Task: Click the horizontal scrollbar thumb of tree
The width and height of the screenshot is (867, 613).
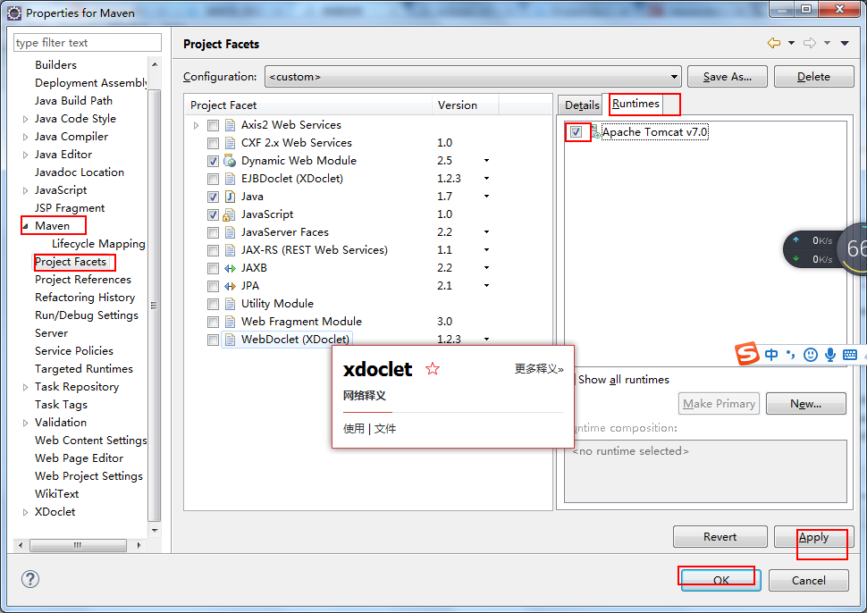Action: coord(78,546)
